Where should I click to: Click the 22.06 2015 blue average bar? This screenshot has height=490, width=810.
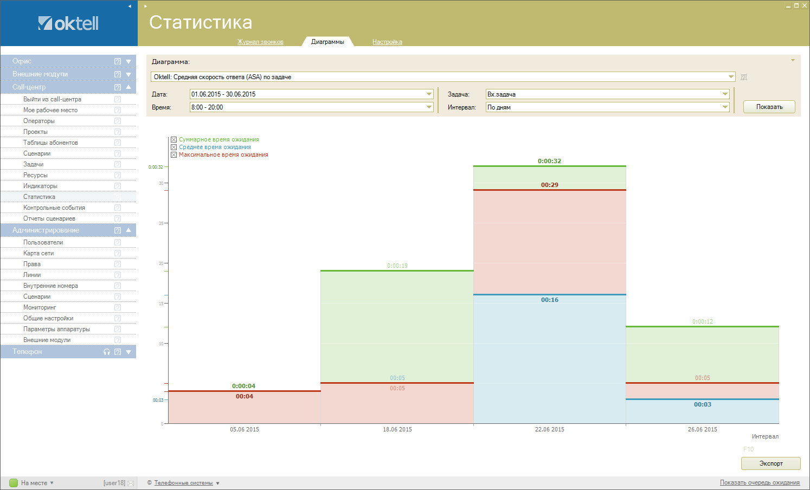click(x=549, y=358)
